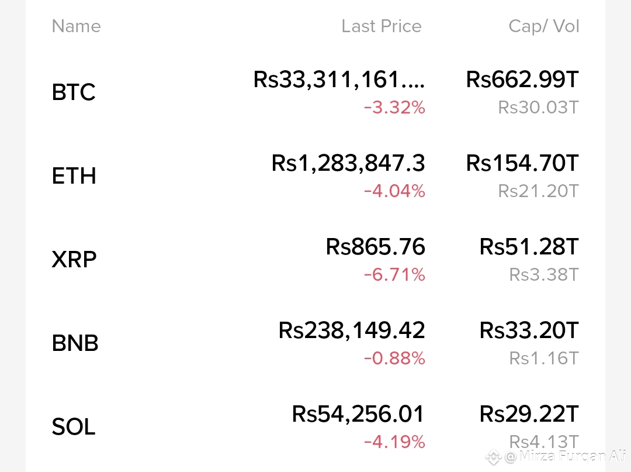Screen dimensions: 631x472
Task: Click ETH market cap Rs154.70T
Action: [522, 163]
